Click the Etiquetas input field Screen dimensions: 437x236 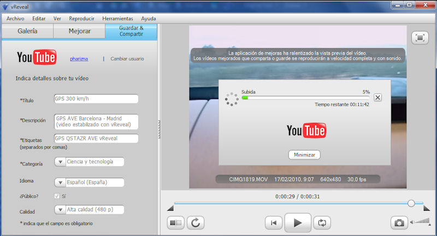96,138
